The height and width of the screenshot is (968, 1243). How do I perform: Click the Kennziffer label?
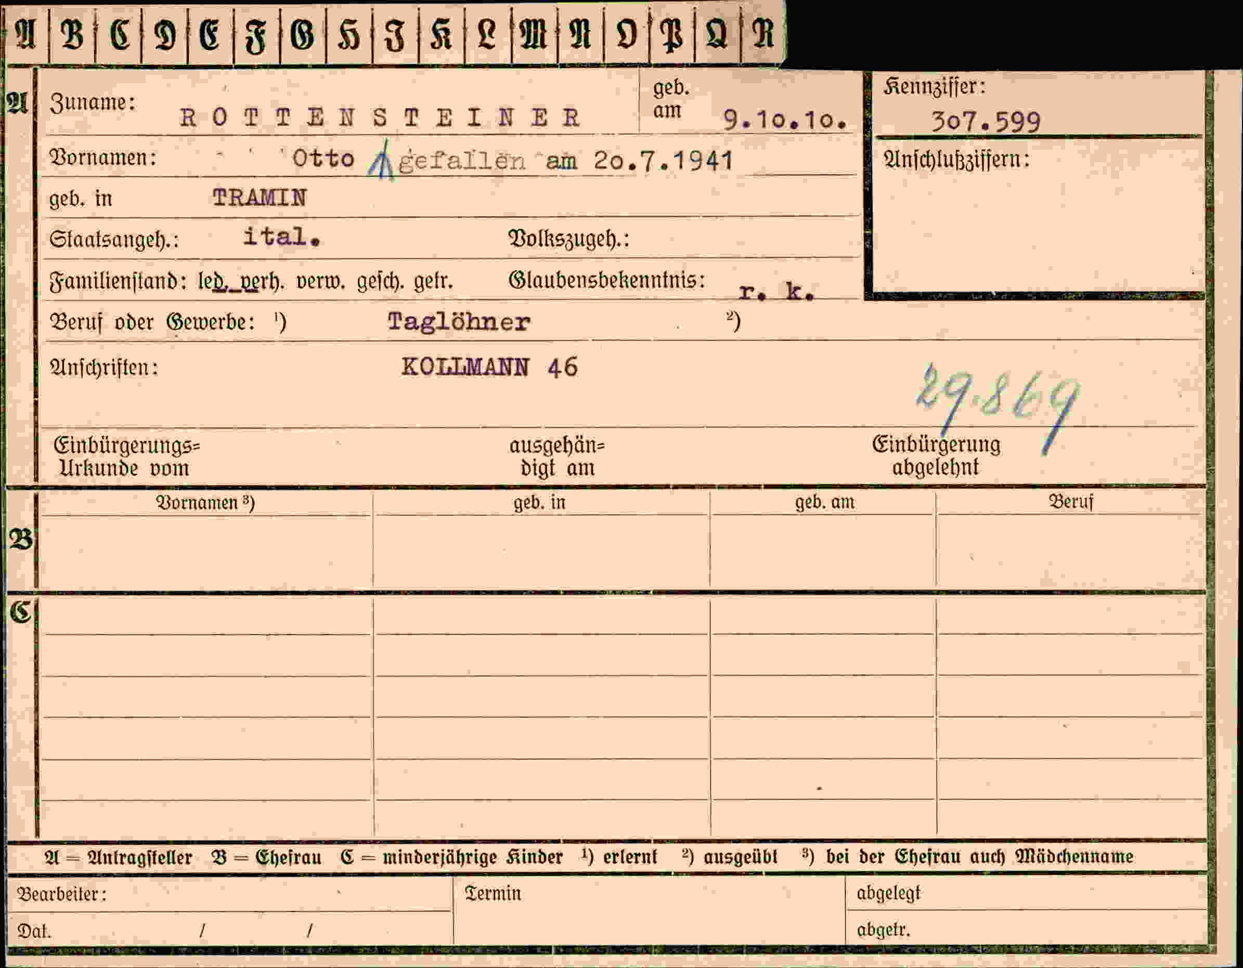point(935,86)
